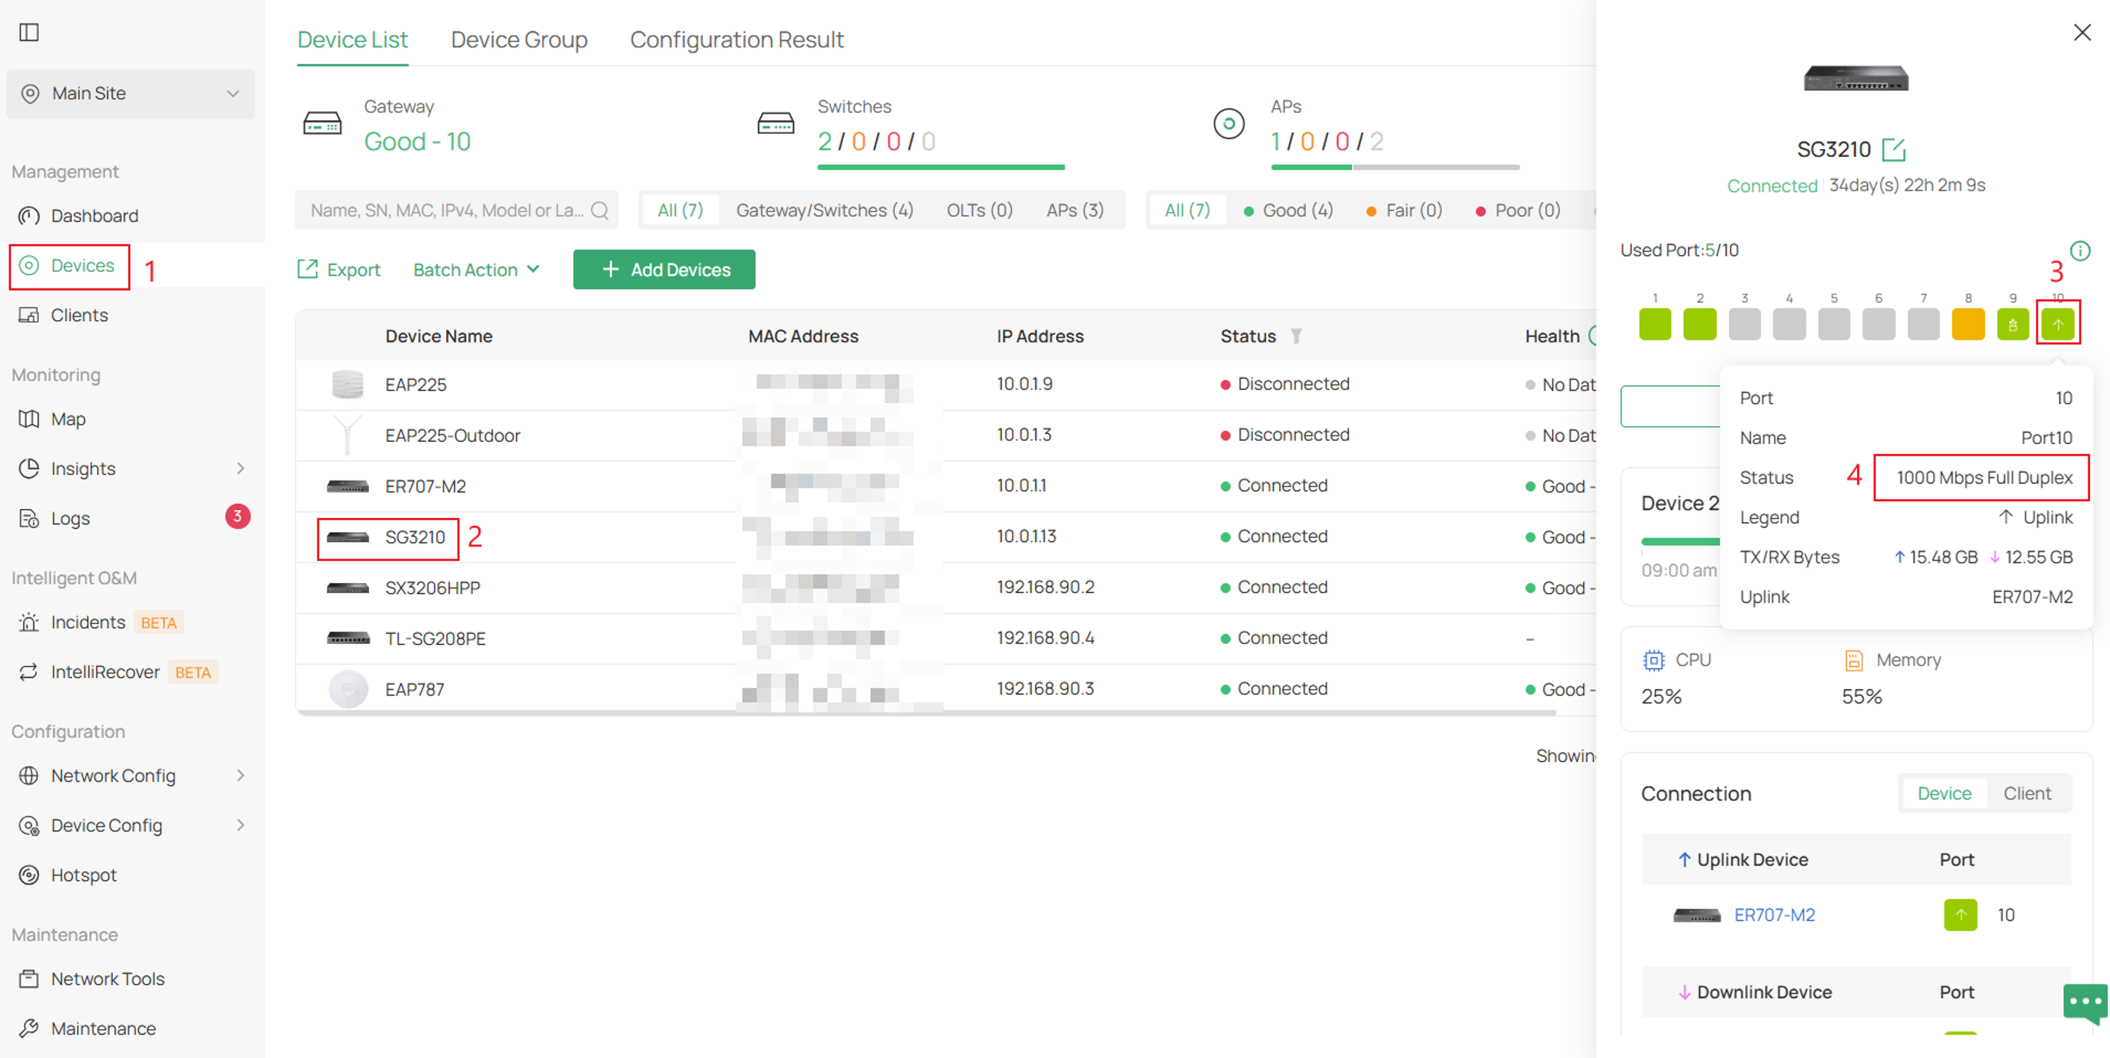This screenshot has height=1058, width=2110.
Task: Export the device list
Action: pyautogui.click(x=339, y=269)
